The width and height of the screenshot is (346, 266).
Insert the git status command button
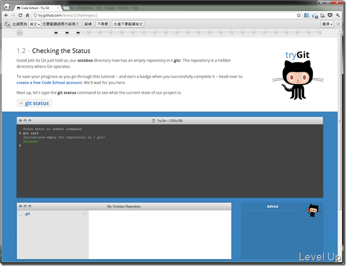(35, 103)
